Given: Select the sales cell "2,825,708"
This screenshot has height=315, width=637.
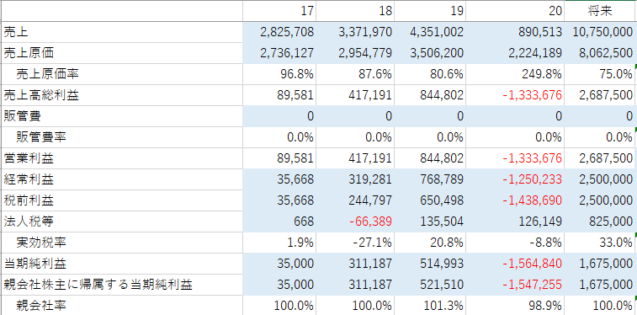Looking at the screenshot, I should point(279,32).
